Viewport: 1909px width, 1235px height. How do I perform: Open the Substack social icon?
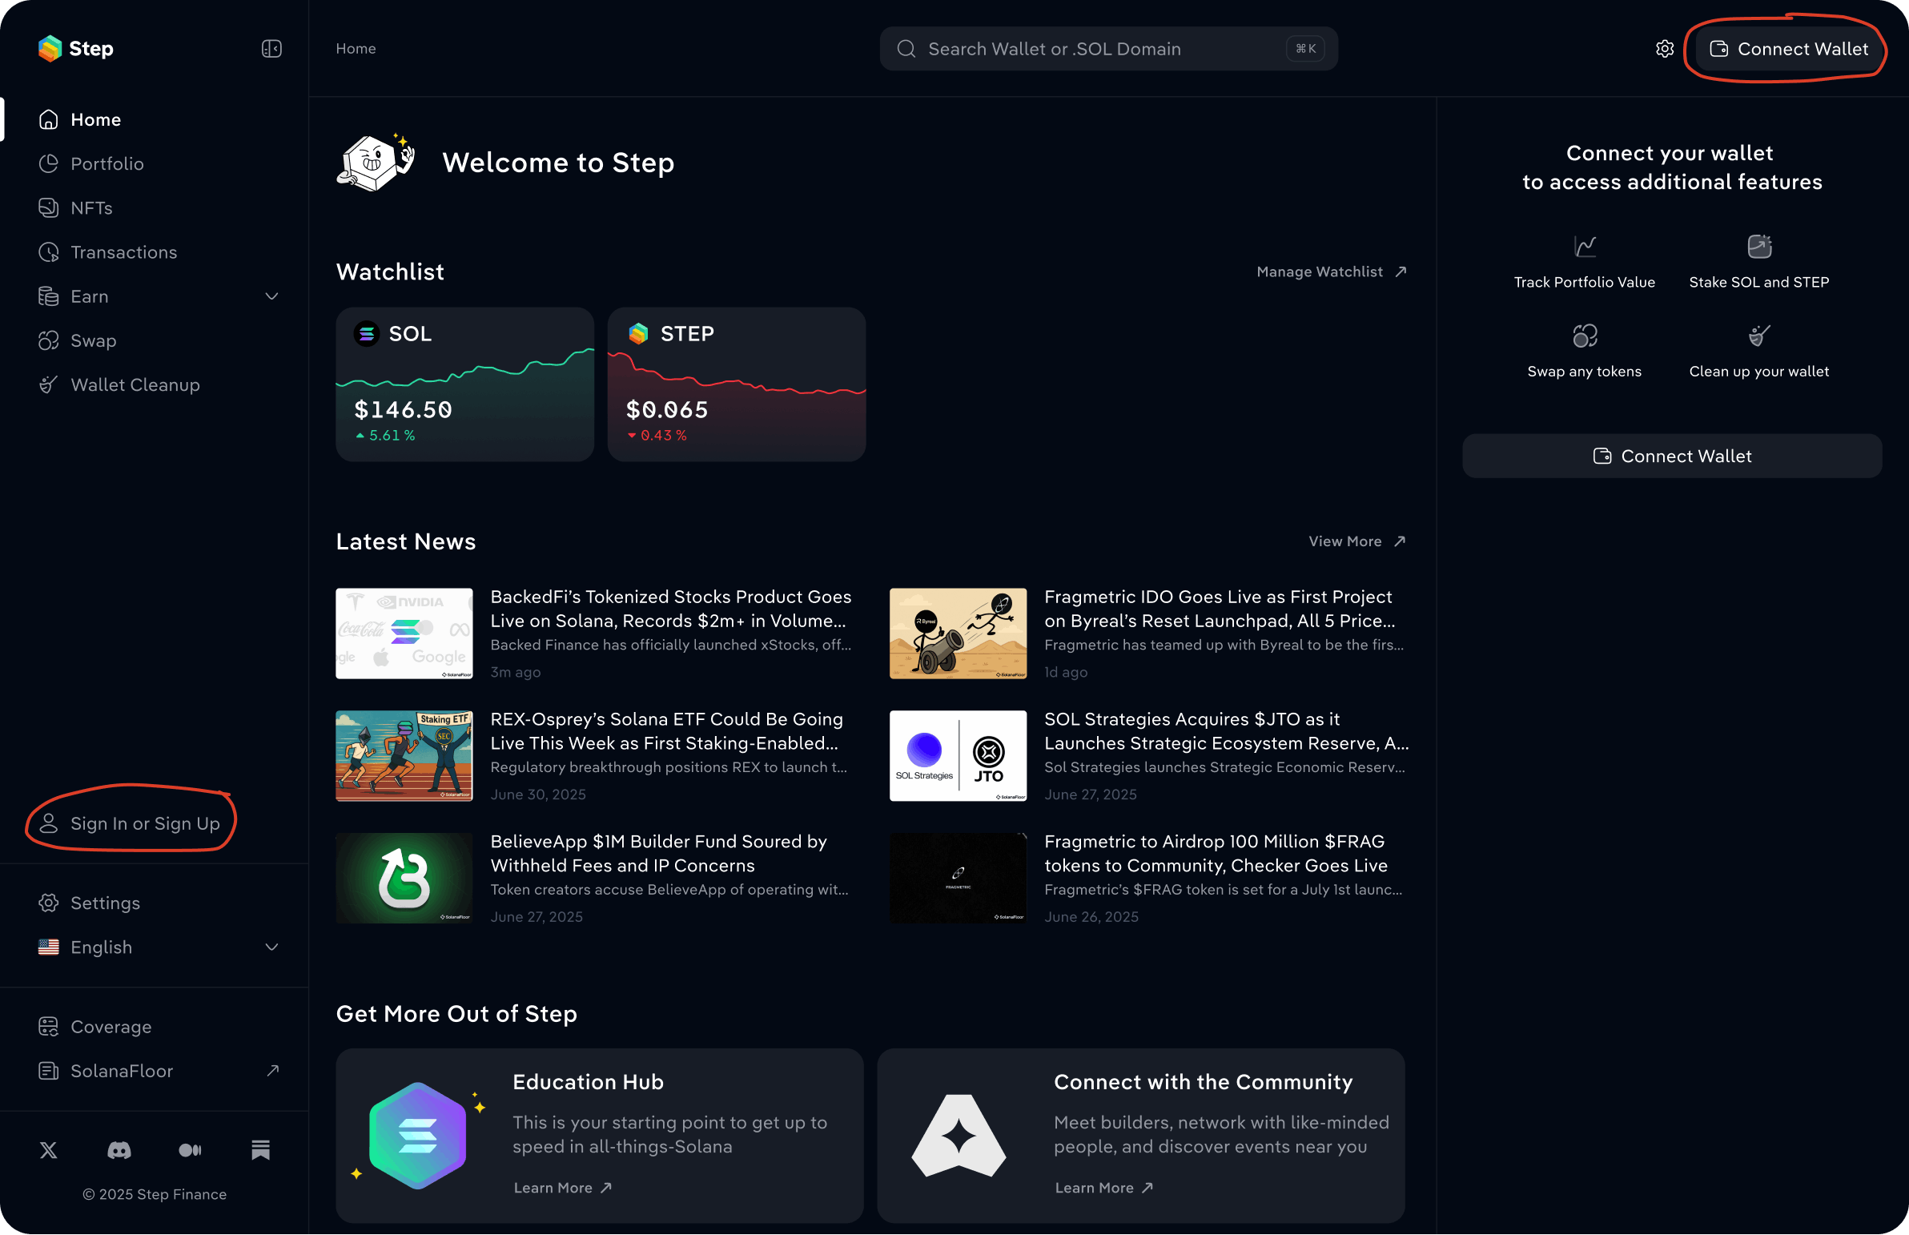[260, 1150]
